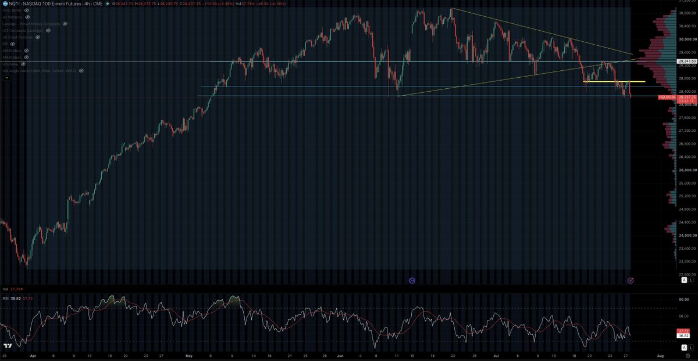
Task: Select the BB legend label
Action: [5, 44]
